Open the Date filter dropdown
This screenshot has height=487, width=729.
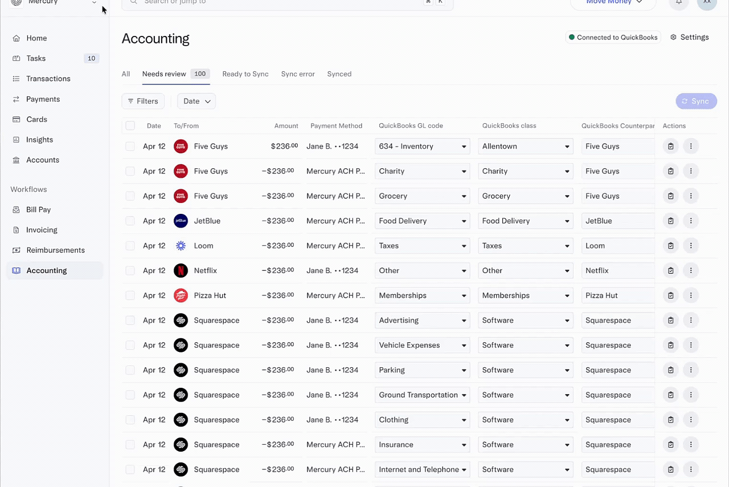[x=196, y=102]
